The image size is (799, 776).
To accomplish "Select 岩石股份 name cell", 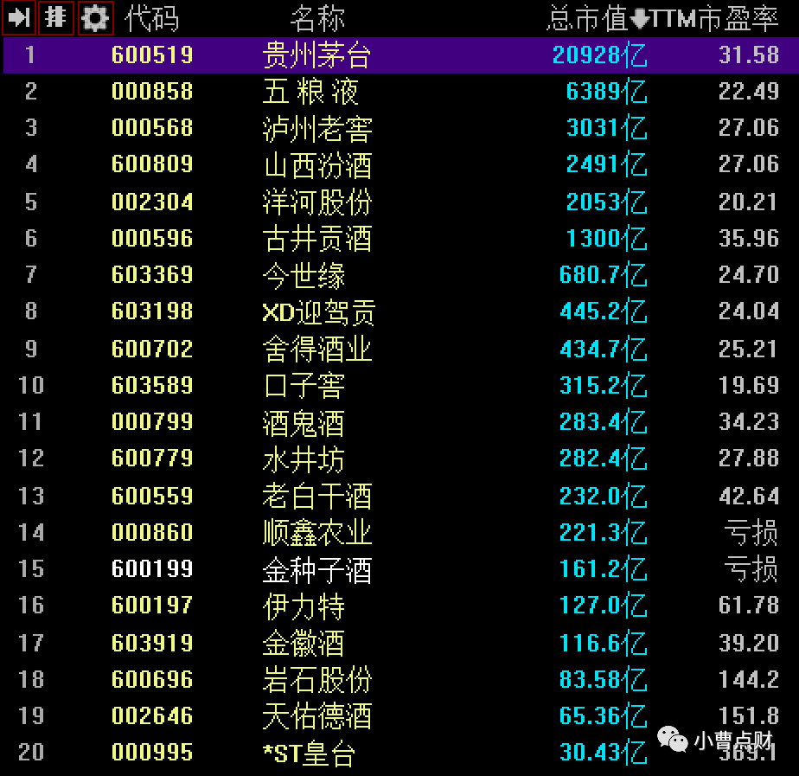I will point(317,680).
